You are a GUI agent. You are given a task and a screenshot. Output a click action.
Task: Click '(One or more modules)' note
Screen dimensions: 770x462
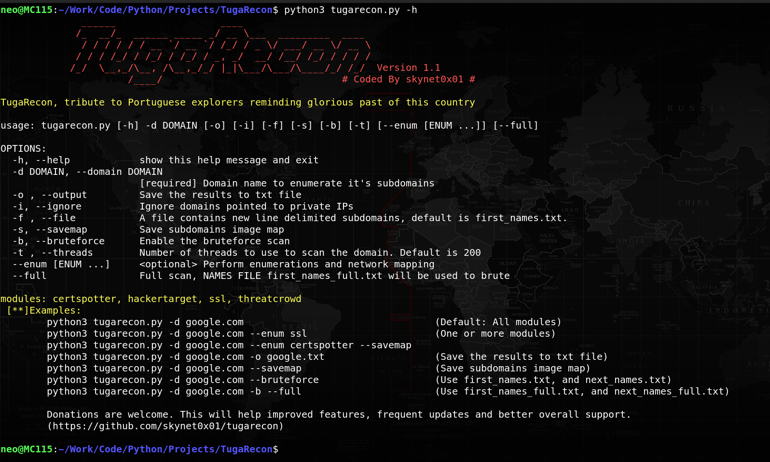click(x=495, y=333)
